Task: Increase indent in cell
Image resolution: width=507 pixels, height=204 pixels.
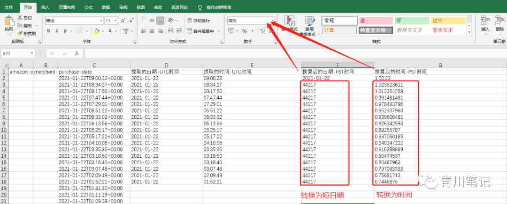Action: tap(178, 31)
